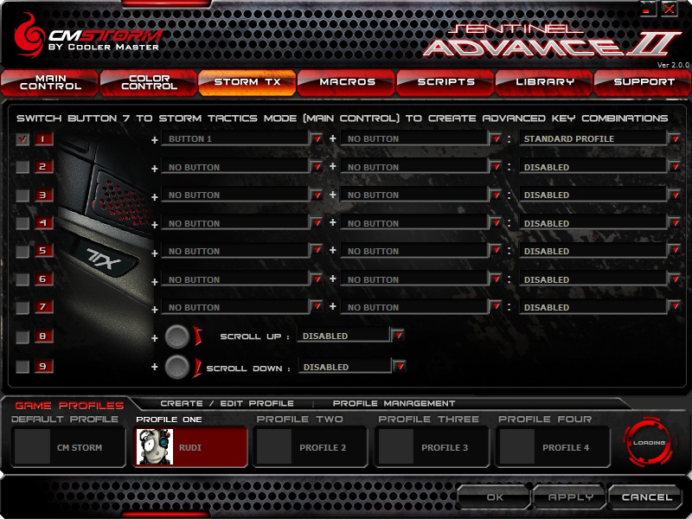The image size is (692, 519).
Task: Enable the combination 5 checkbox
Action: [x=22, y=251]
